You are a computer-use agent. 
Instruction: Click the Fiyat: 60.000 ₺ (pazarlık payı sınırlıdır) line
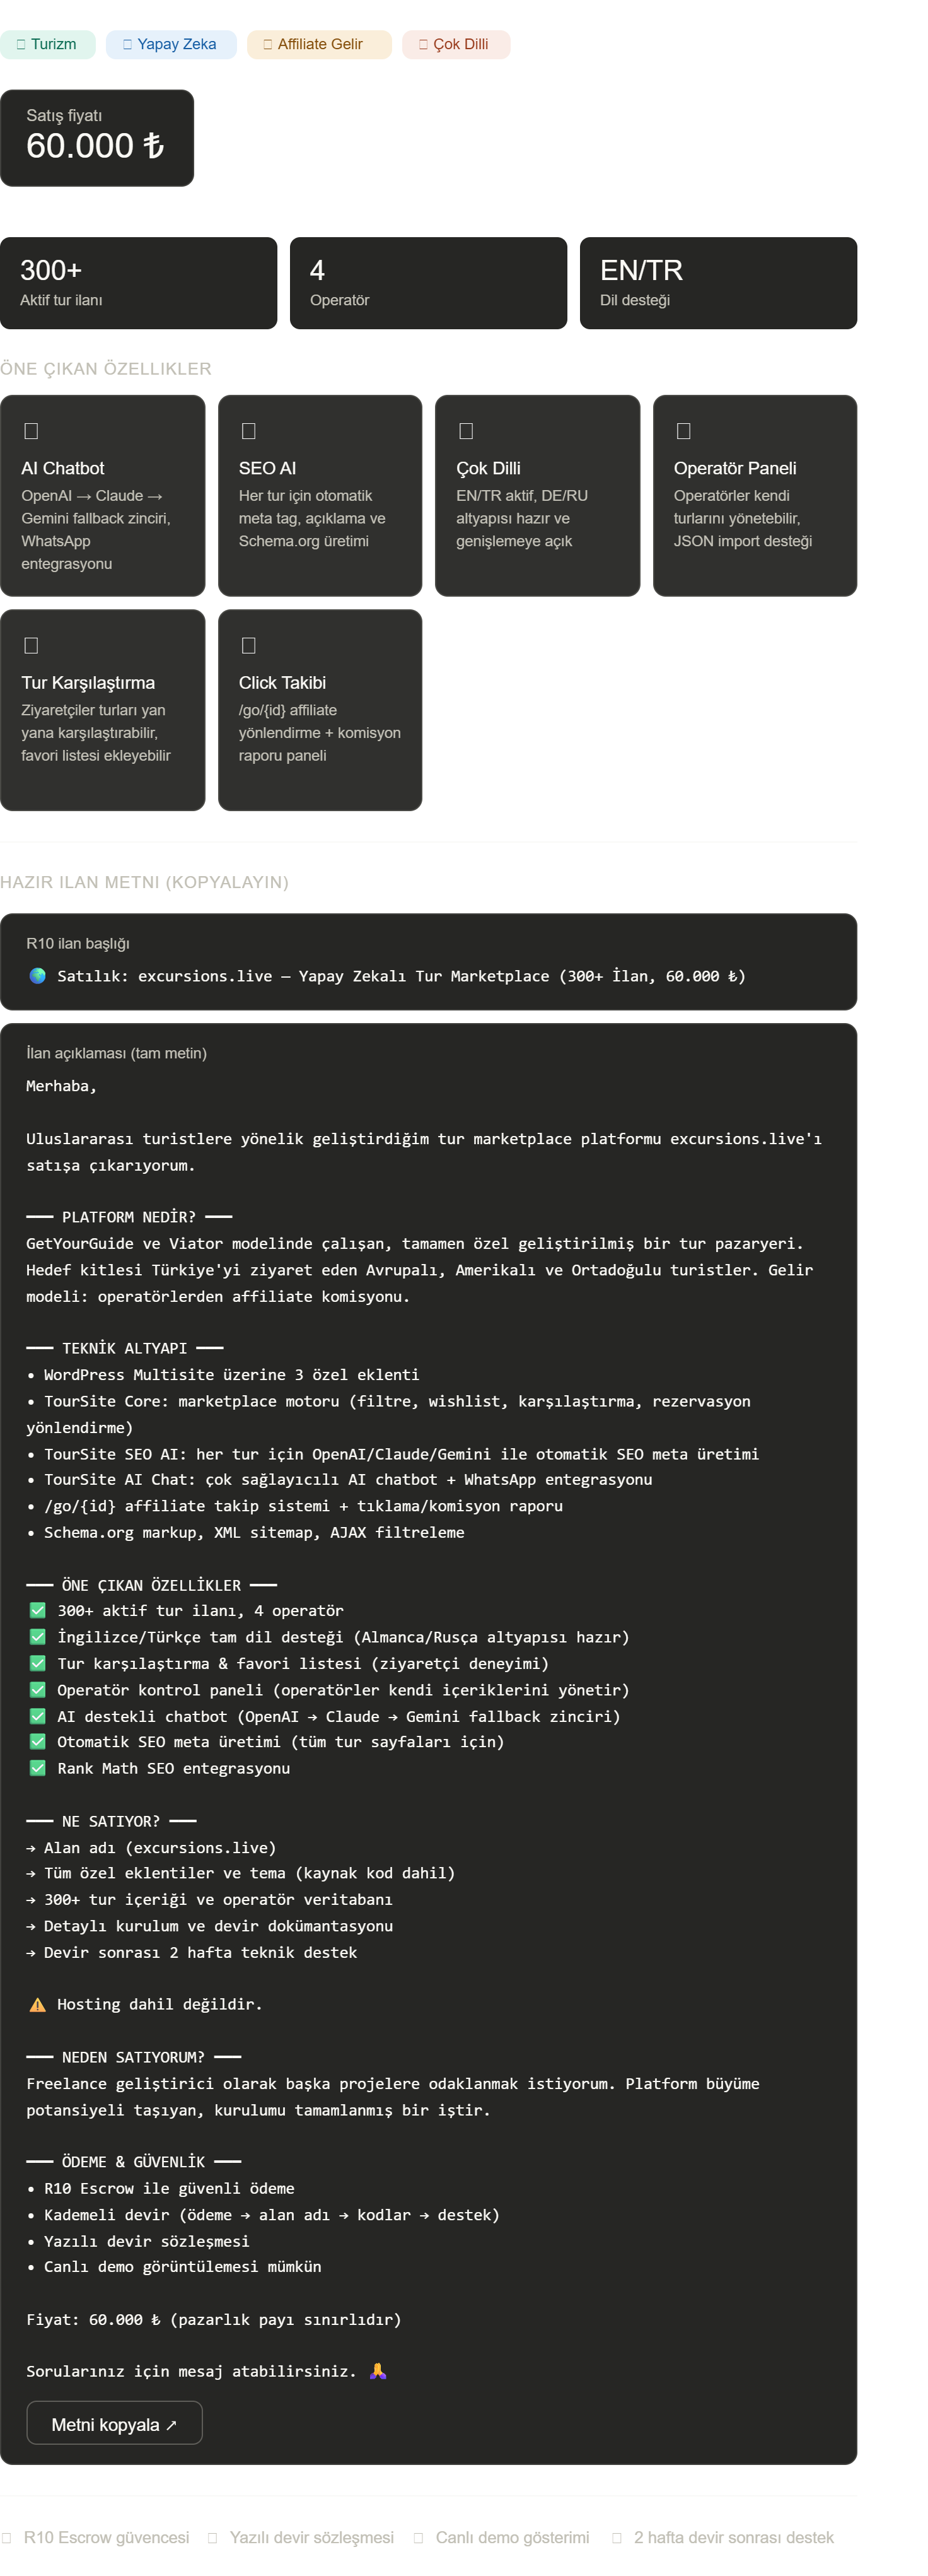click(214, 2319)
